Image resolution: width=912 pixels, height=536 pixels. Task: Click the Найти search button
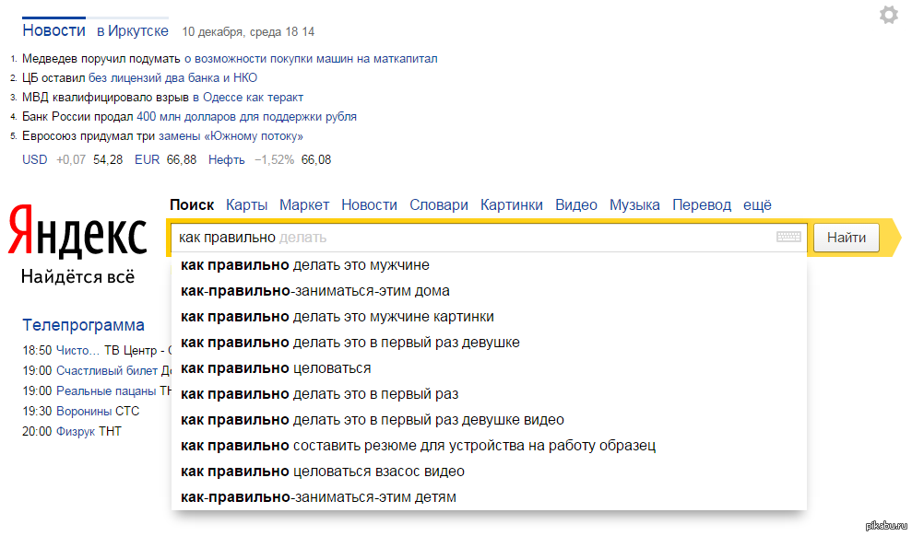847,238
